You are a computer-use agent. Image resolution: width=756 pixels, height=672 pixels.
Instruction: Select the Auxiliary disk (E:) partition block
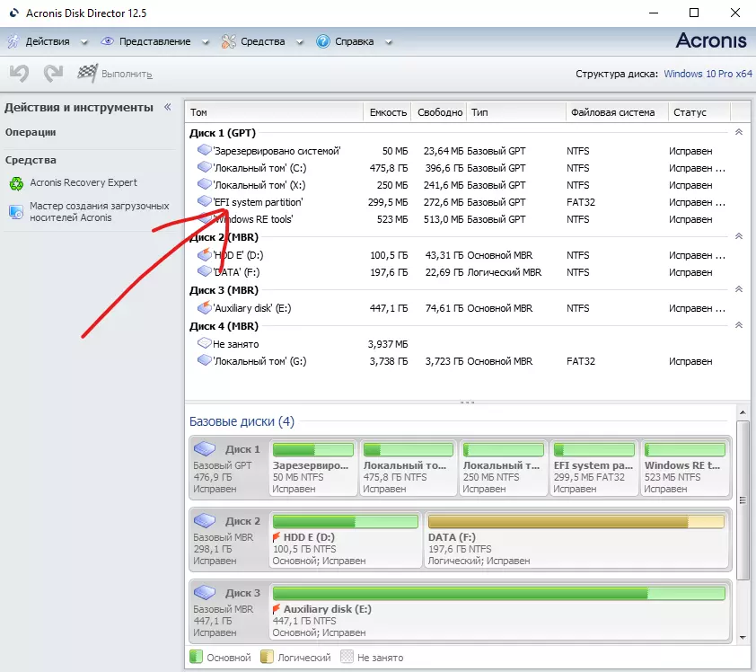click(499, 612)
